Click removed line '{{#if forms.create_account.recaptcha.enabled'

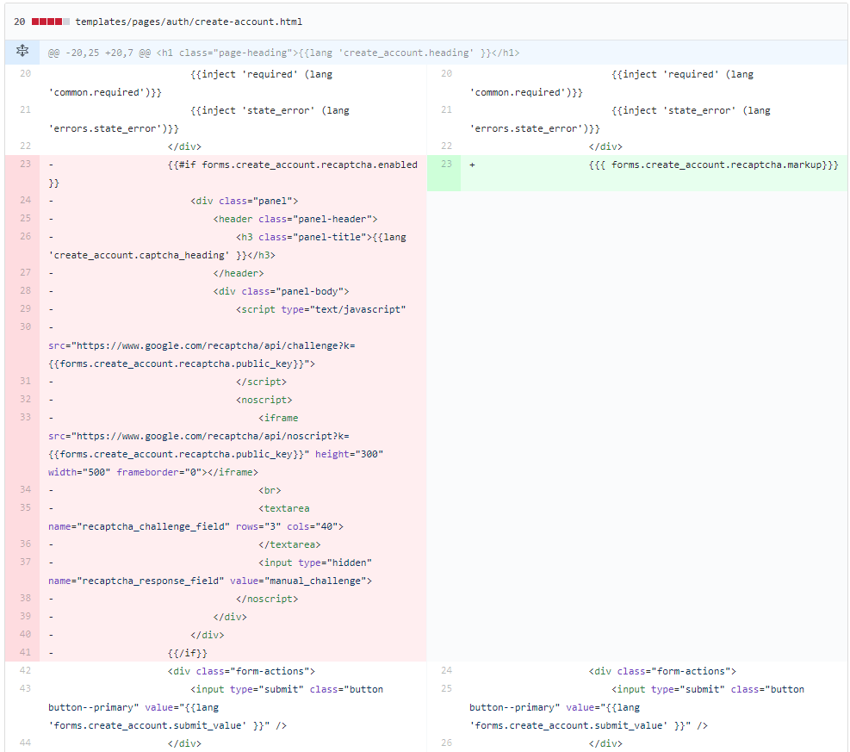293,165
